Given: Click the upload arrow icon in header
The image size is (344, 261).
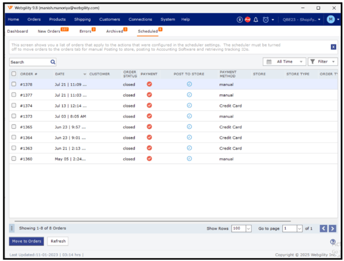Looking at the screenshot, I should [x=239, y=19].
